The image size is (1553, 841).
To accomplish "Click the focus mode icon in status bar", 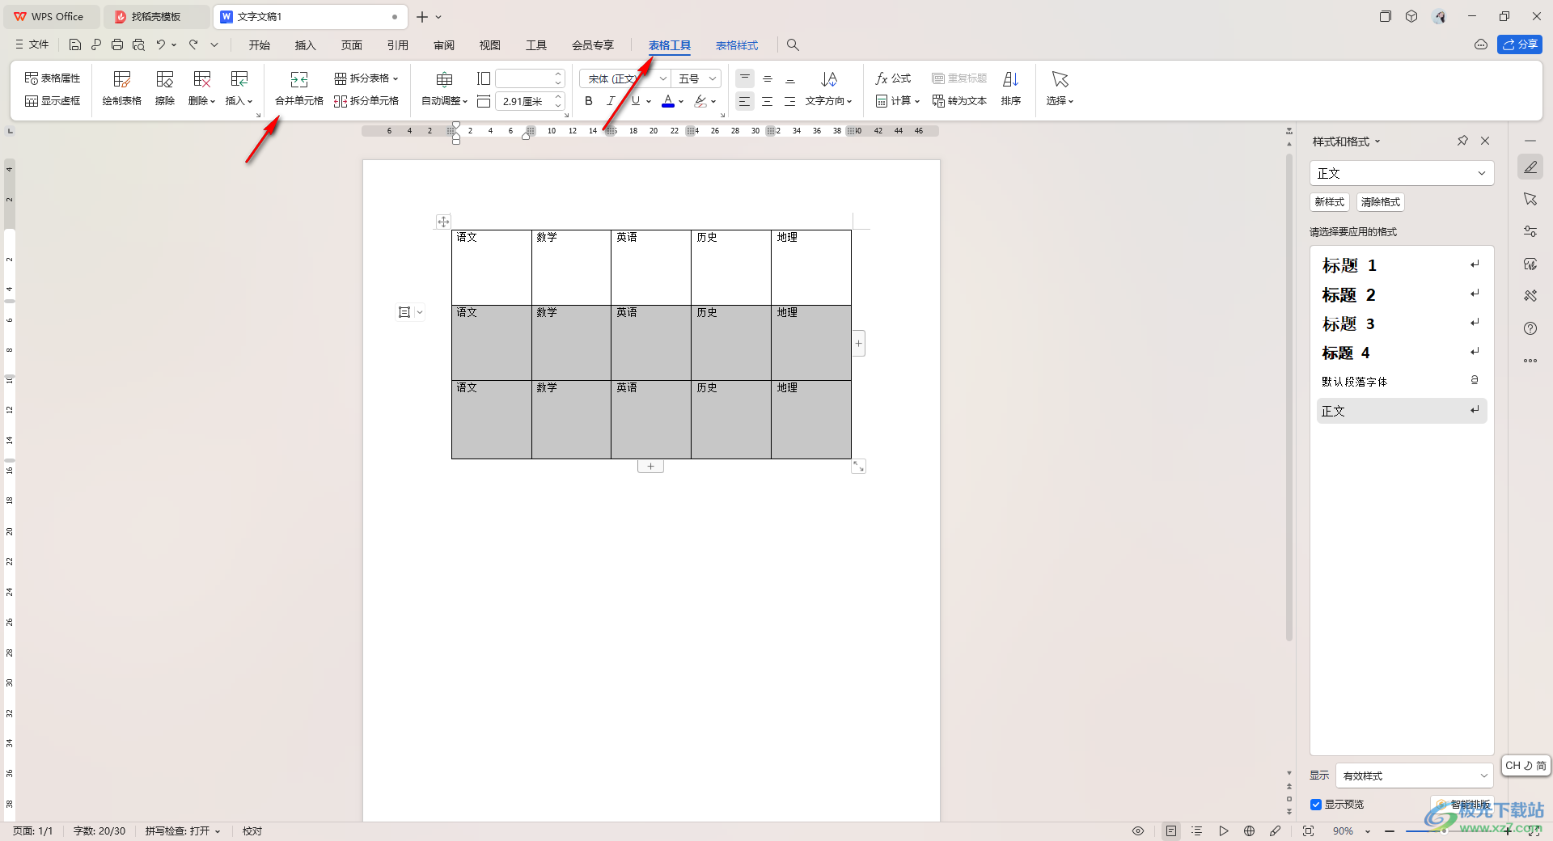I will (1308, 831).
